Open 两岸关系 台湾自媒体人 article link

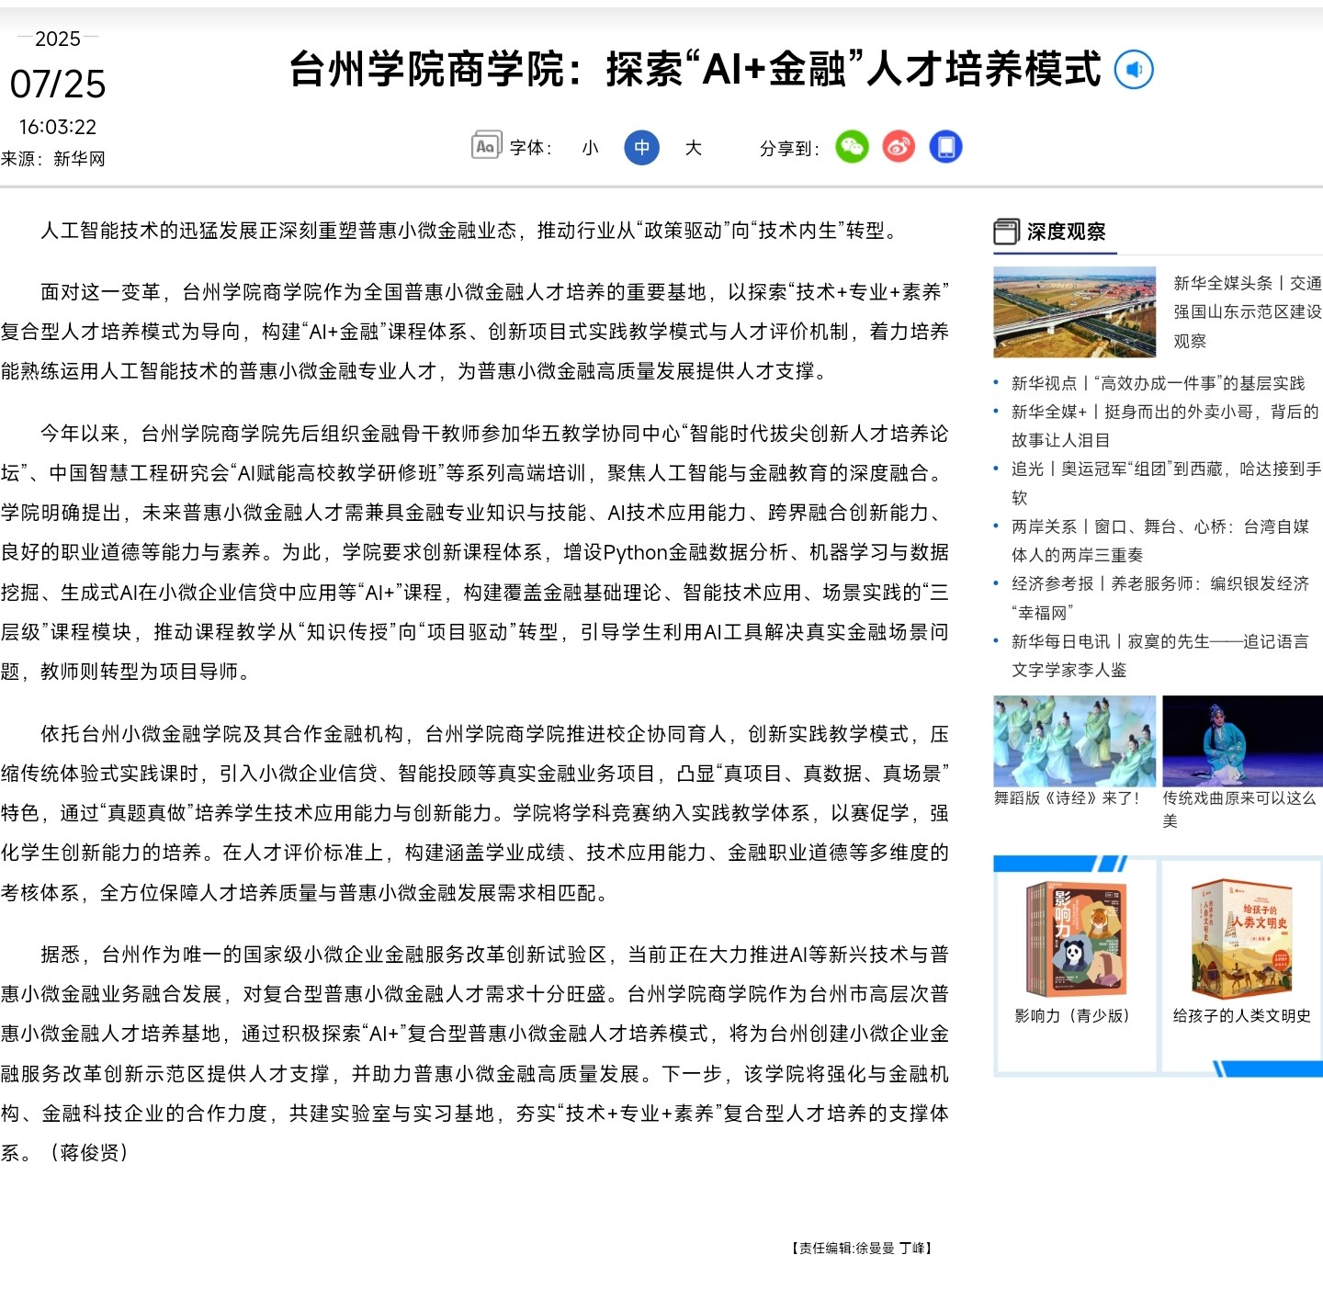(1159, 526)
